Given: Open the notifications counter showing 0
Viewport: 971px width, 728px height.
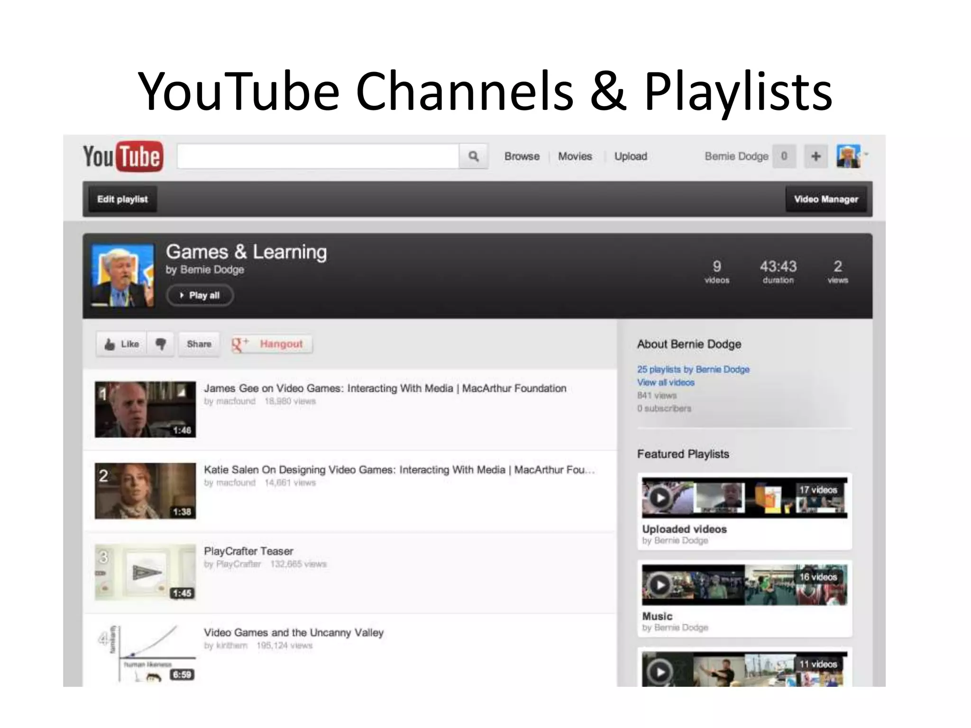Looking at the screenshot, I should (784, 156).
